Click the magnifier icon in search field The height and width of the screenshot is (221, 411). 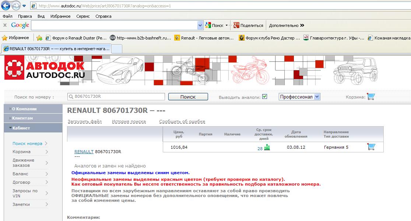pos(71,97)
